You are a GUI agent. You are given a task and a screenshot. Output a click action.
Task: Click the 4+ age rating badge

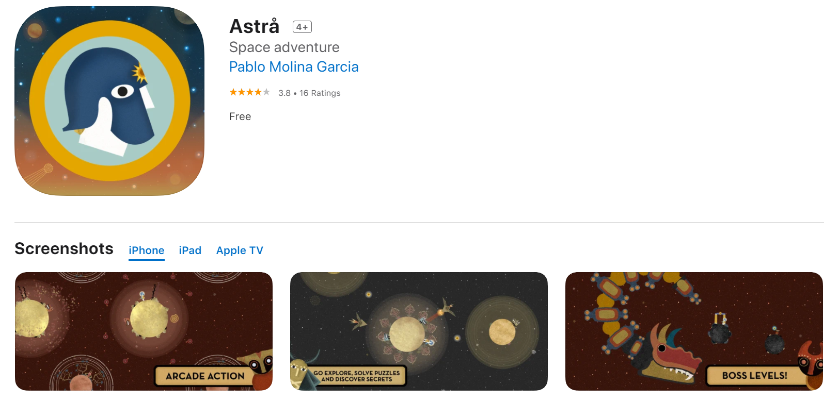302,27
